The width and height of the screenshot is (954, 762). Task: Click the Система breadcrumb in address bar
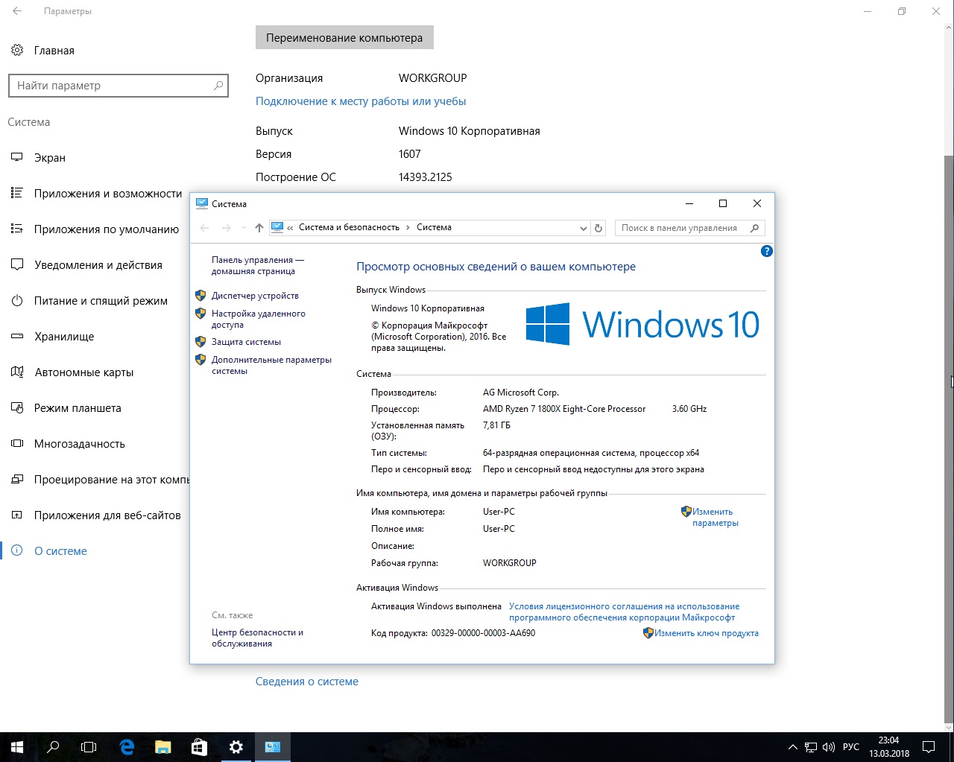point(434,227)
